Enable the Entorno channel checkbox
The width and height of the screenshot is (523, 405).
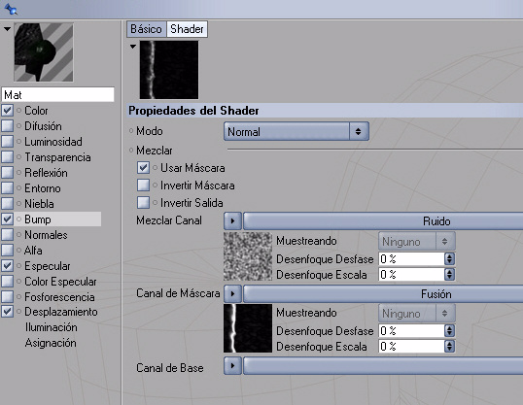(x=8, y=188)
